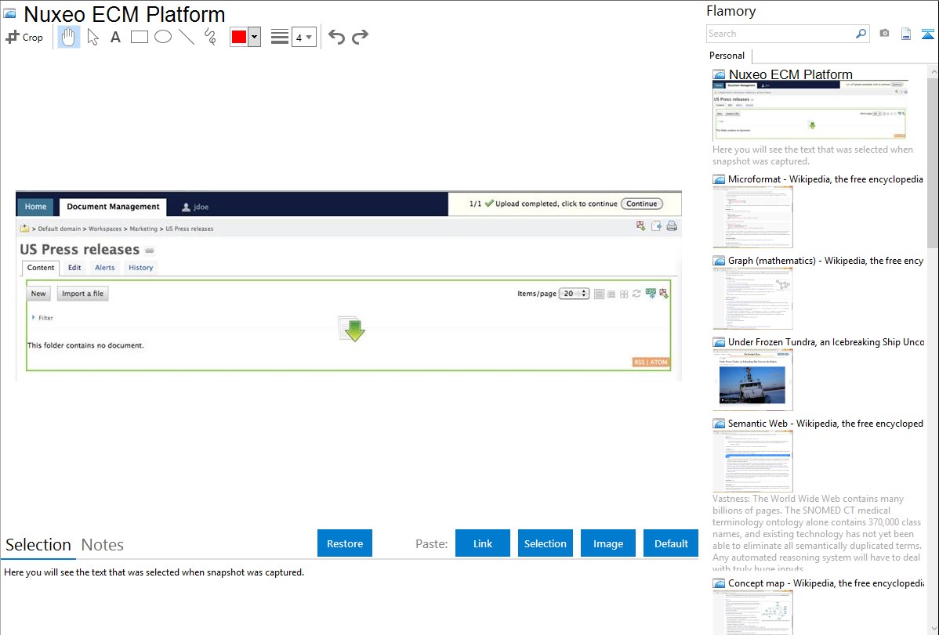939x635 pixels.
Task: Click the blue collapse icon in Flamory header
Action: pos(927,34)
